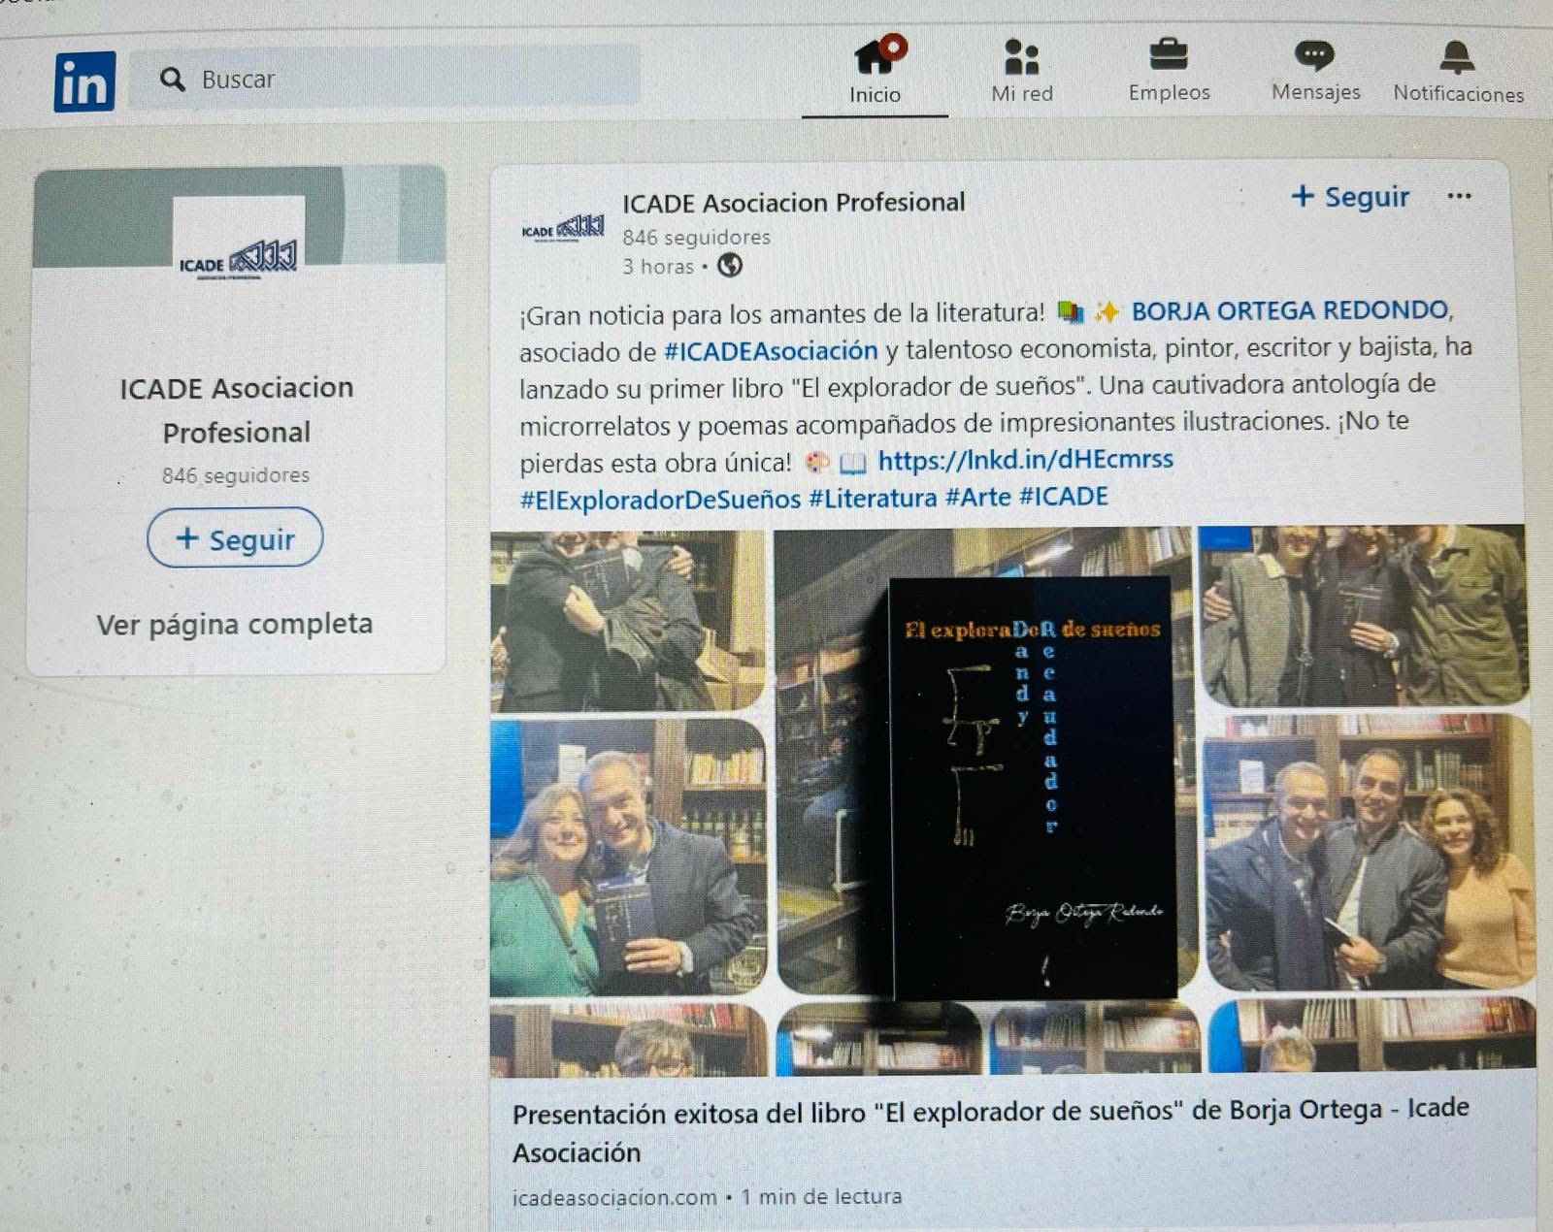
Task: Open Ver página completa link
Action: coord(234,624)
